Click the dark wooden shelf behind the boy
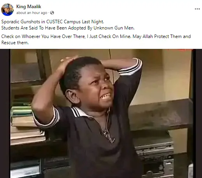 tap(161, 114)
